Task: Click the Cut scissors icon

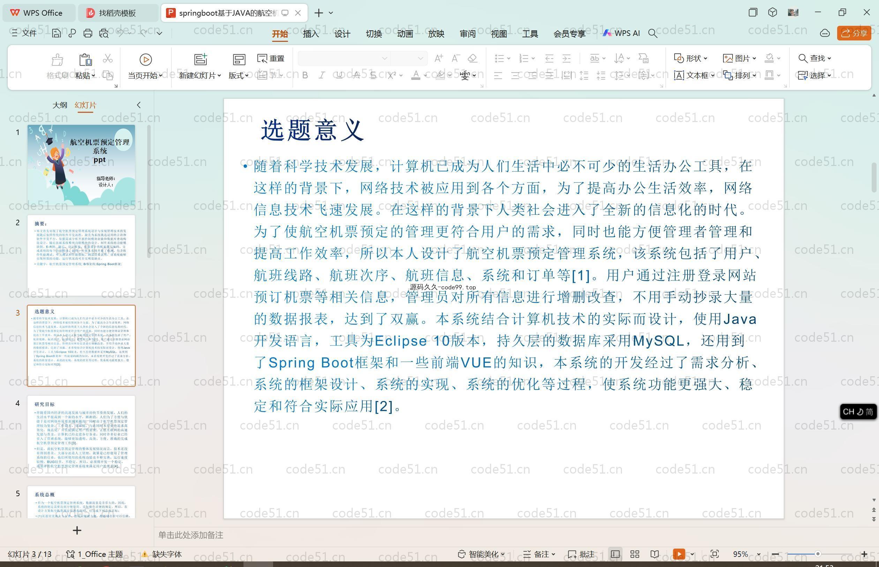Action: click(x=107, y=58)
